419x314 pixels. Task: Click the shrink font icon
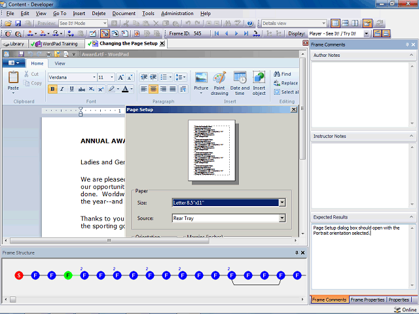(130, 77)
